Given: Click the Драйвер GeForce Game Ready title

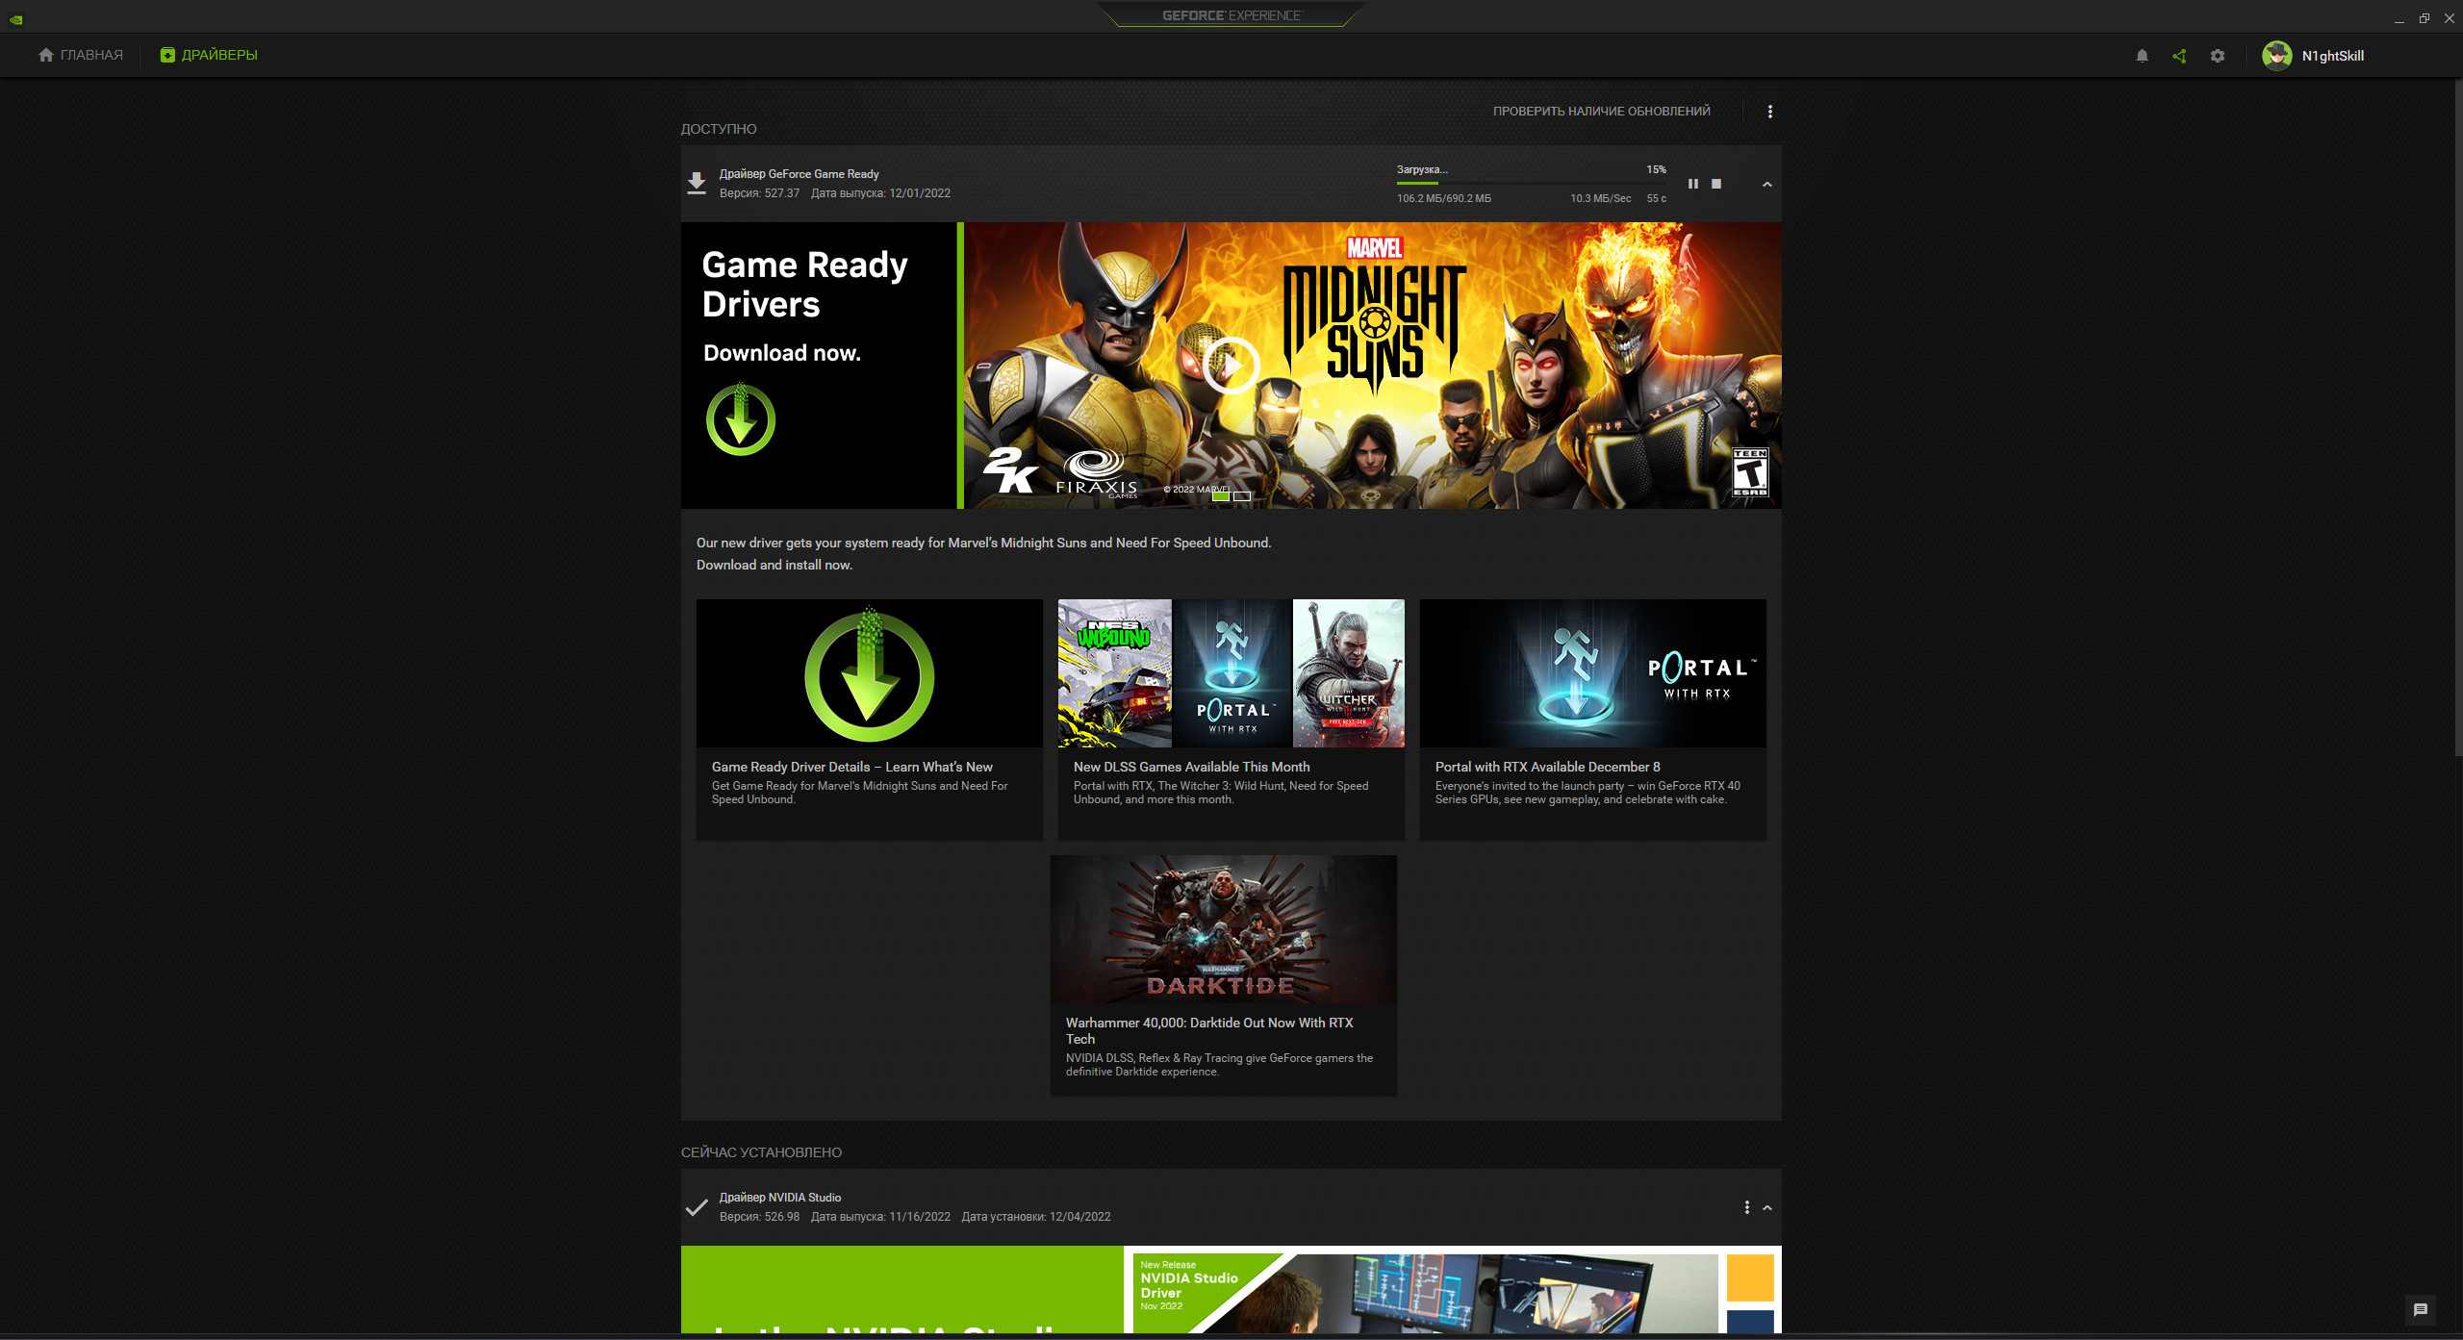Looking at the screenshot, I should tap(800, 174).
